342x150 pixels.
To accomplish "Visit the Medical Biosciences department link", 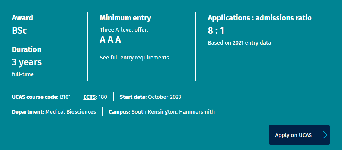I will pyautogui.click(x=71, y=112).
